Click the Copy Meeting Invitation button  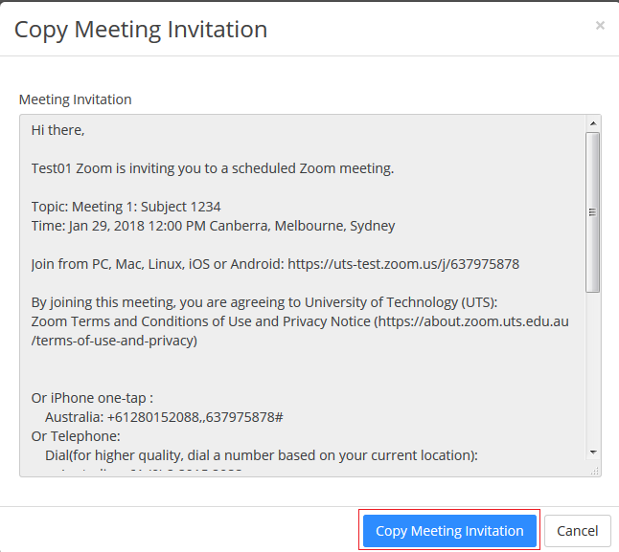click(x=449, y=530)
